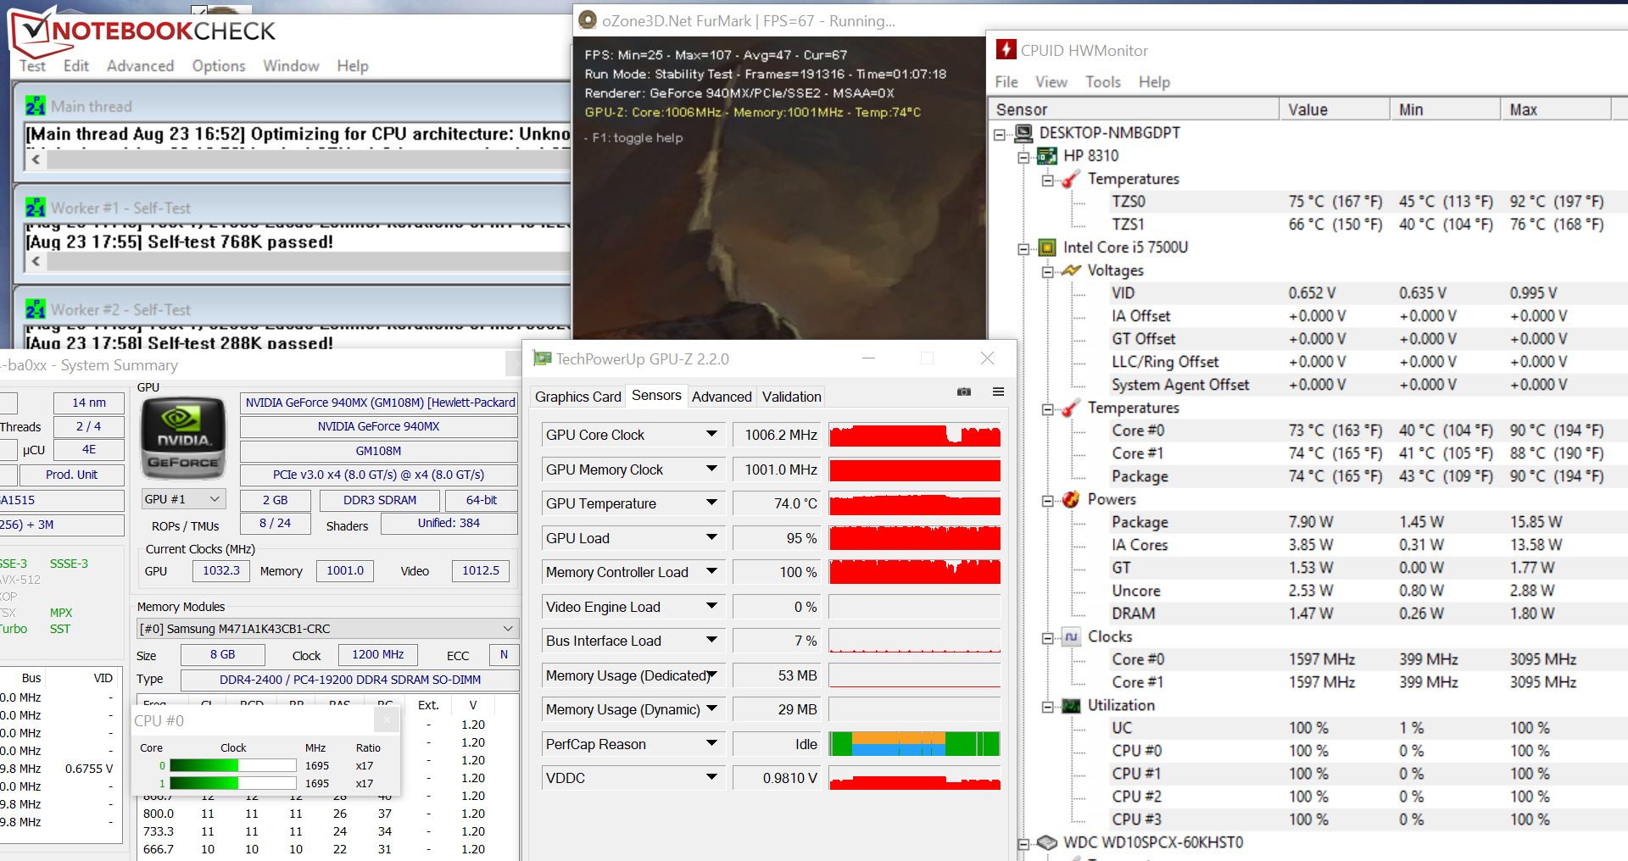Open the GPU Core Clock sensor dropdown

coord(711,434)
